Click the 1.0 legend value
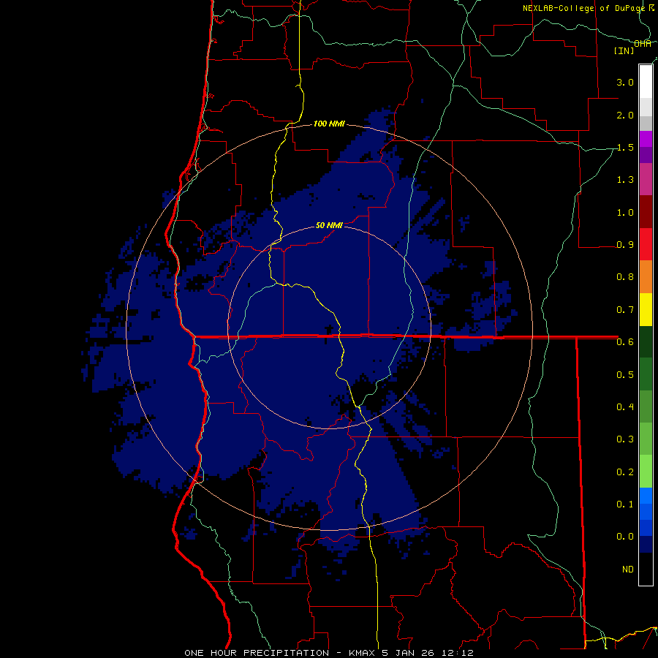Image resolution: width=658 pixels, height=658 pixels. [625, 212]
